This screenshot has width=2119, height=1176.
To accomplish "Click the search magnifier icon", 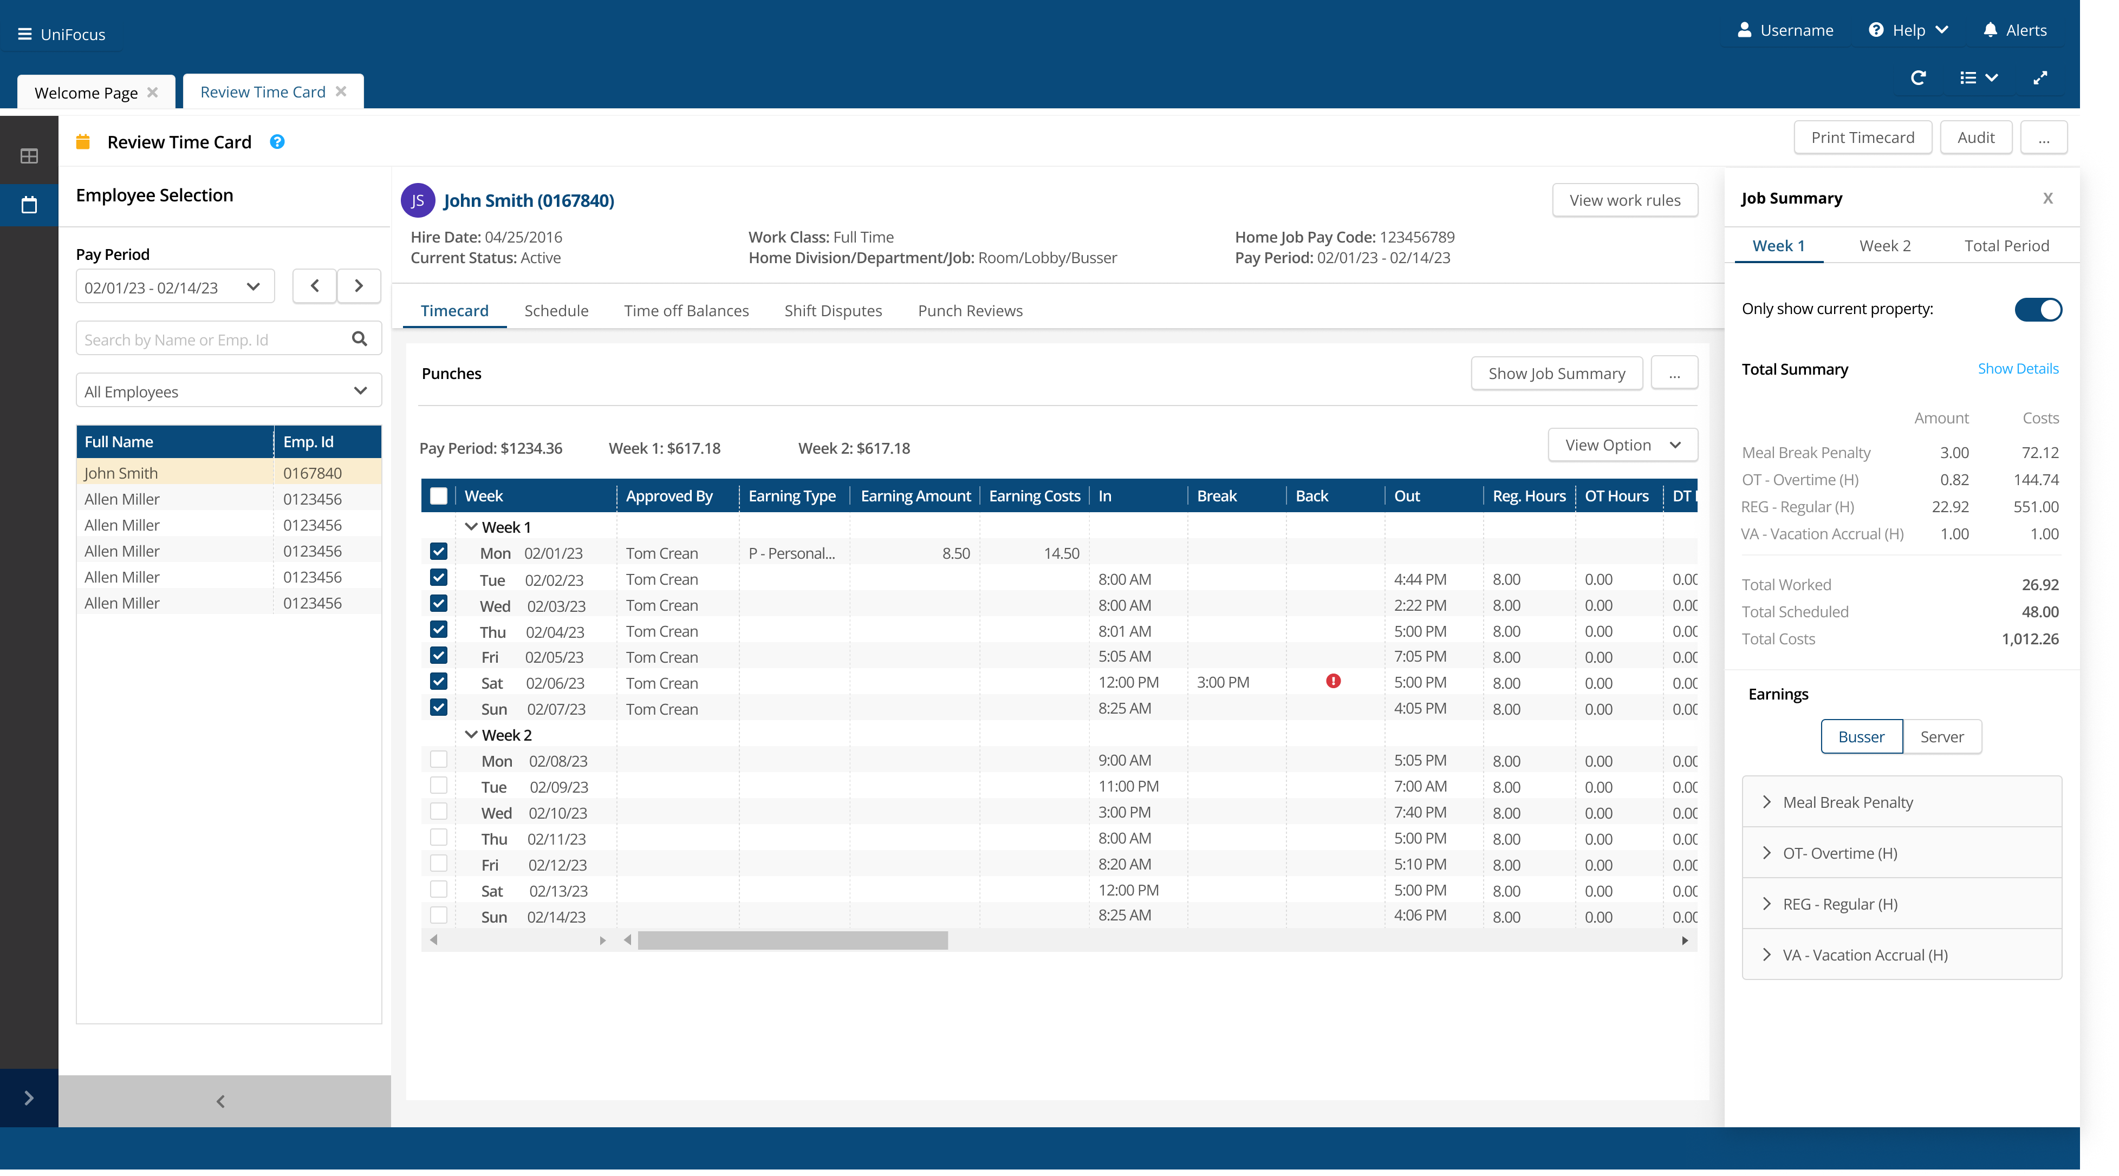I will pyautogui.click(x=360, y=339).
